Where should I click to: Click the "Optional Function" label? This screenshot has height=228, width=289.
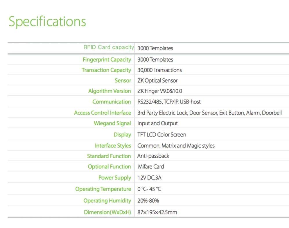click(x=109, y=167)
